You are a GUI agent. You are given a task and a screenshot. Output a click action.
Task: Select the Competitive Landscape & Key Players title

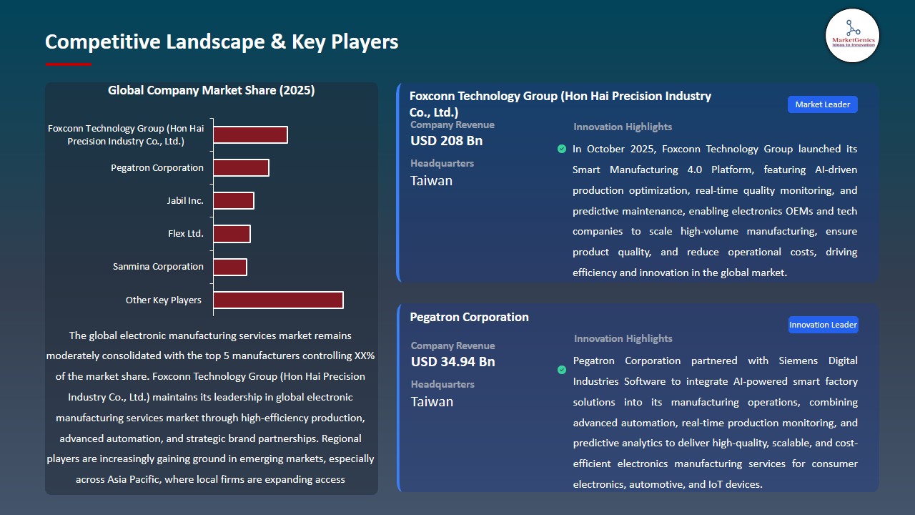tap(222, 41)
